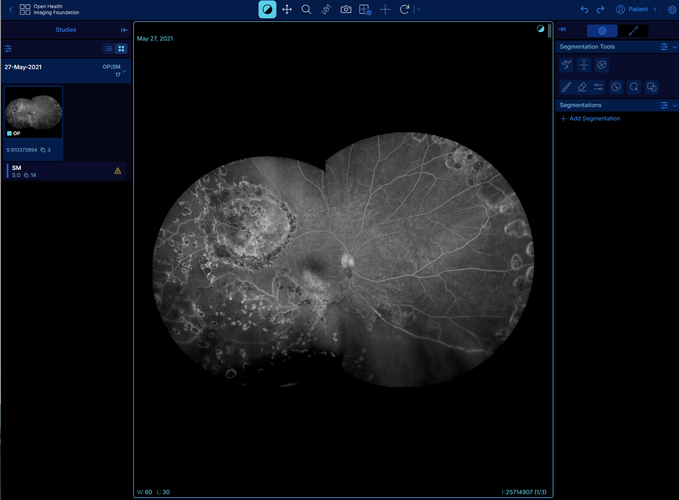
Task: Click the Open Health Imaging Foundation logo
Action: point(50,9)
